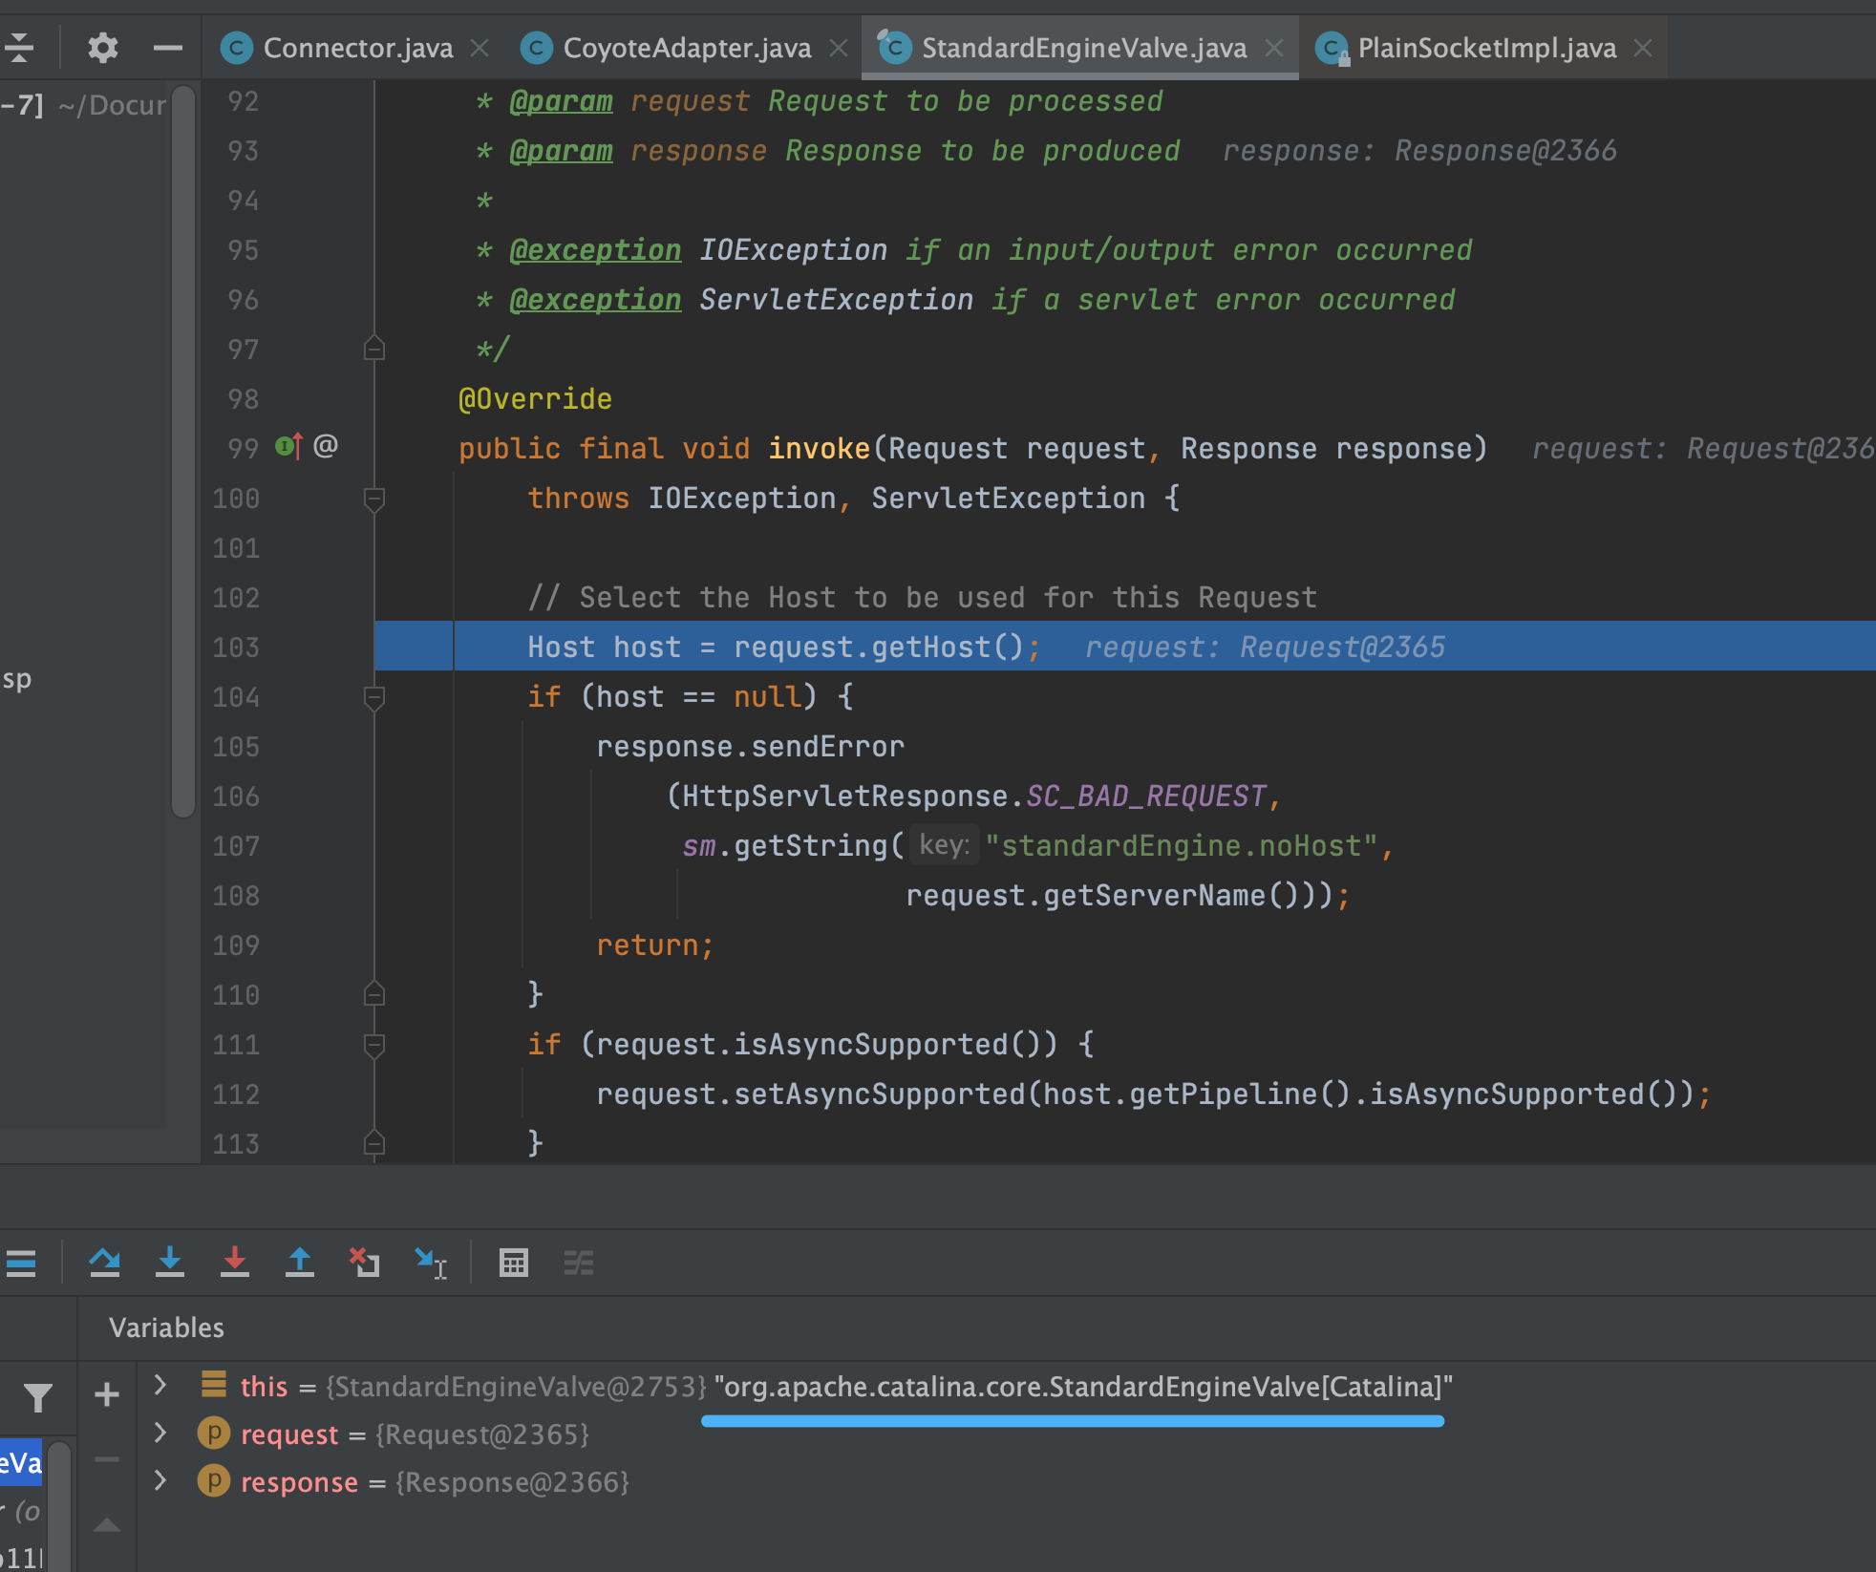Click the Force Step Into red arrow
Image resolution: width=1876 pixels, height=1572 pixels.
tap(235, 1263)
